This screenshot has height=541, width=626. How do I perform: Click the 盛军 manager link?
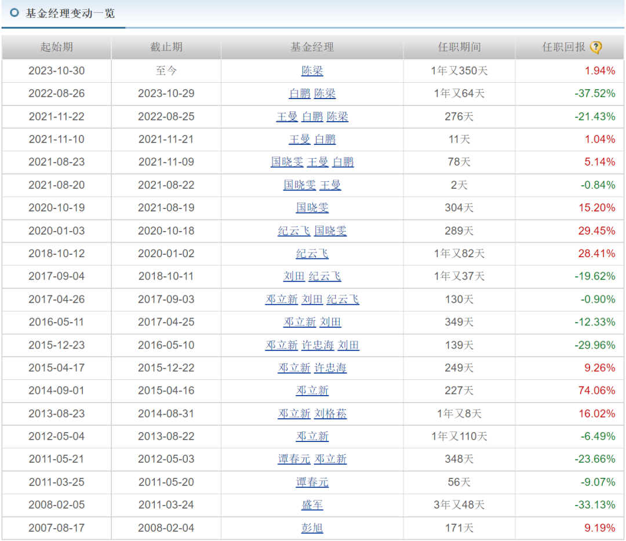[x=312, y=505]
